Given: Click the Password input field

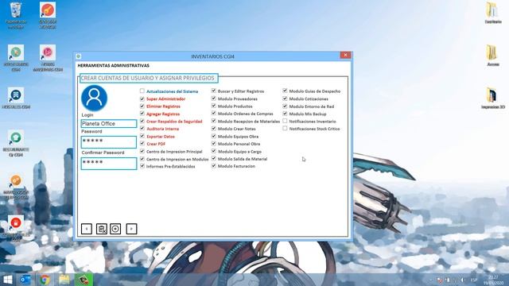Looking at the screenshot, I should tap(109, 142).
